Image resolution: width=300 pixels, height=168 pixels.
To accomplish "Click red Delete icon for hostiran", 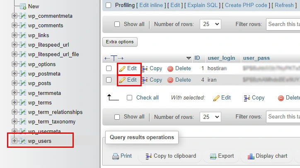I will pyautogui.click(x=170, y=69).
